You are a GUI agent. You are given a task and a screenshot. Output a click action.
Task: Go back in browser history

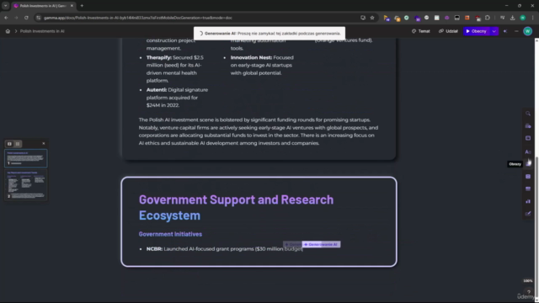pos(6,18)
